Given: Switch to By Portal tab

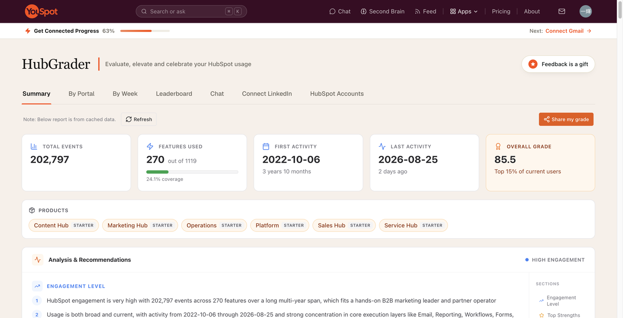Looking at the screenshot, I should point(81,93).
